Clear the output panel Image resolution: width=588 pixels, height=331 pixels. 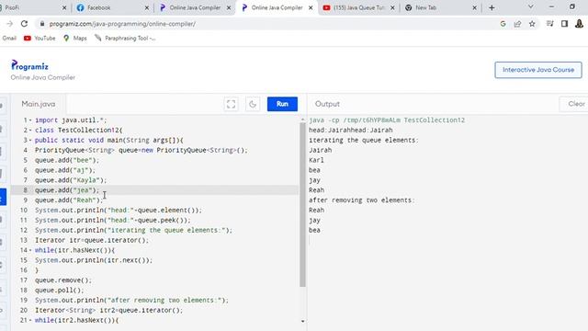point(576,104)
